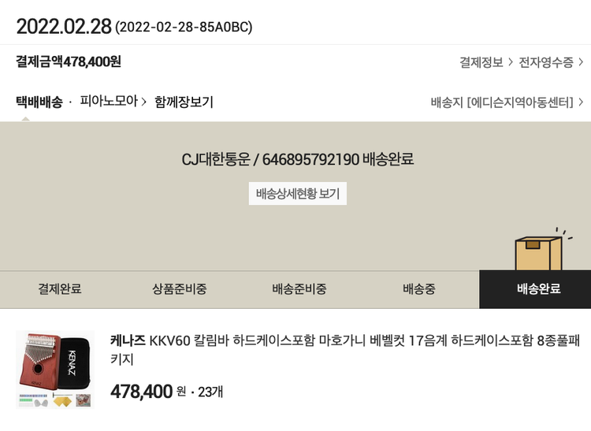
Task: Open the kalimba product thumbnail
Action: coord(55,369)
